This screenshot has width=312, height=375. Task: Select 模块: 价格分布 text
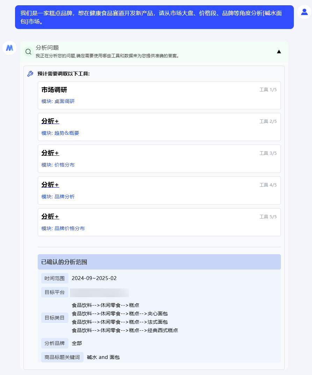tap(58, 165)
